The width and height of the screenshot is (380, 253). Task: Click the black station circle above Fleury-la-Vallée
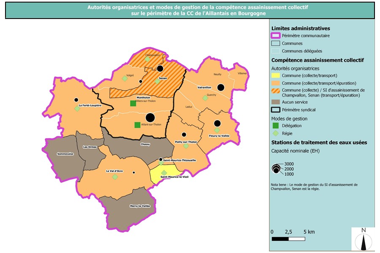[x=217, y=124]
